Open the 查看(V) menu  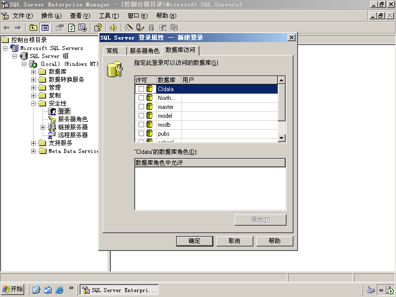pos(80,16)
